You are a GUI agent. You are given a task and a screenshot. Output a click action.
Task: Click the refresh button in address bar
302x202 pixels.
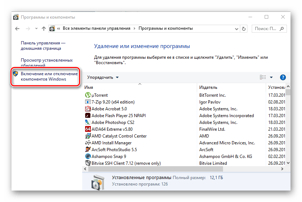coord(244,29)
